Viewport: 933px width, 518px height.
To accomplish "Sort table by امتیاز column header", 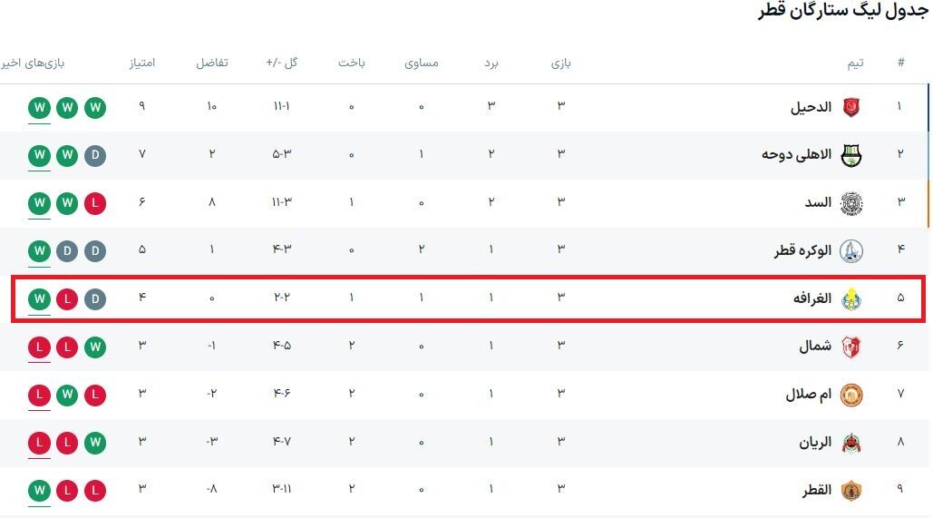I will point(141,63).
